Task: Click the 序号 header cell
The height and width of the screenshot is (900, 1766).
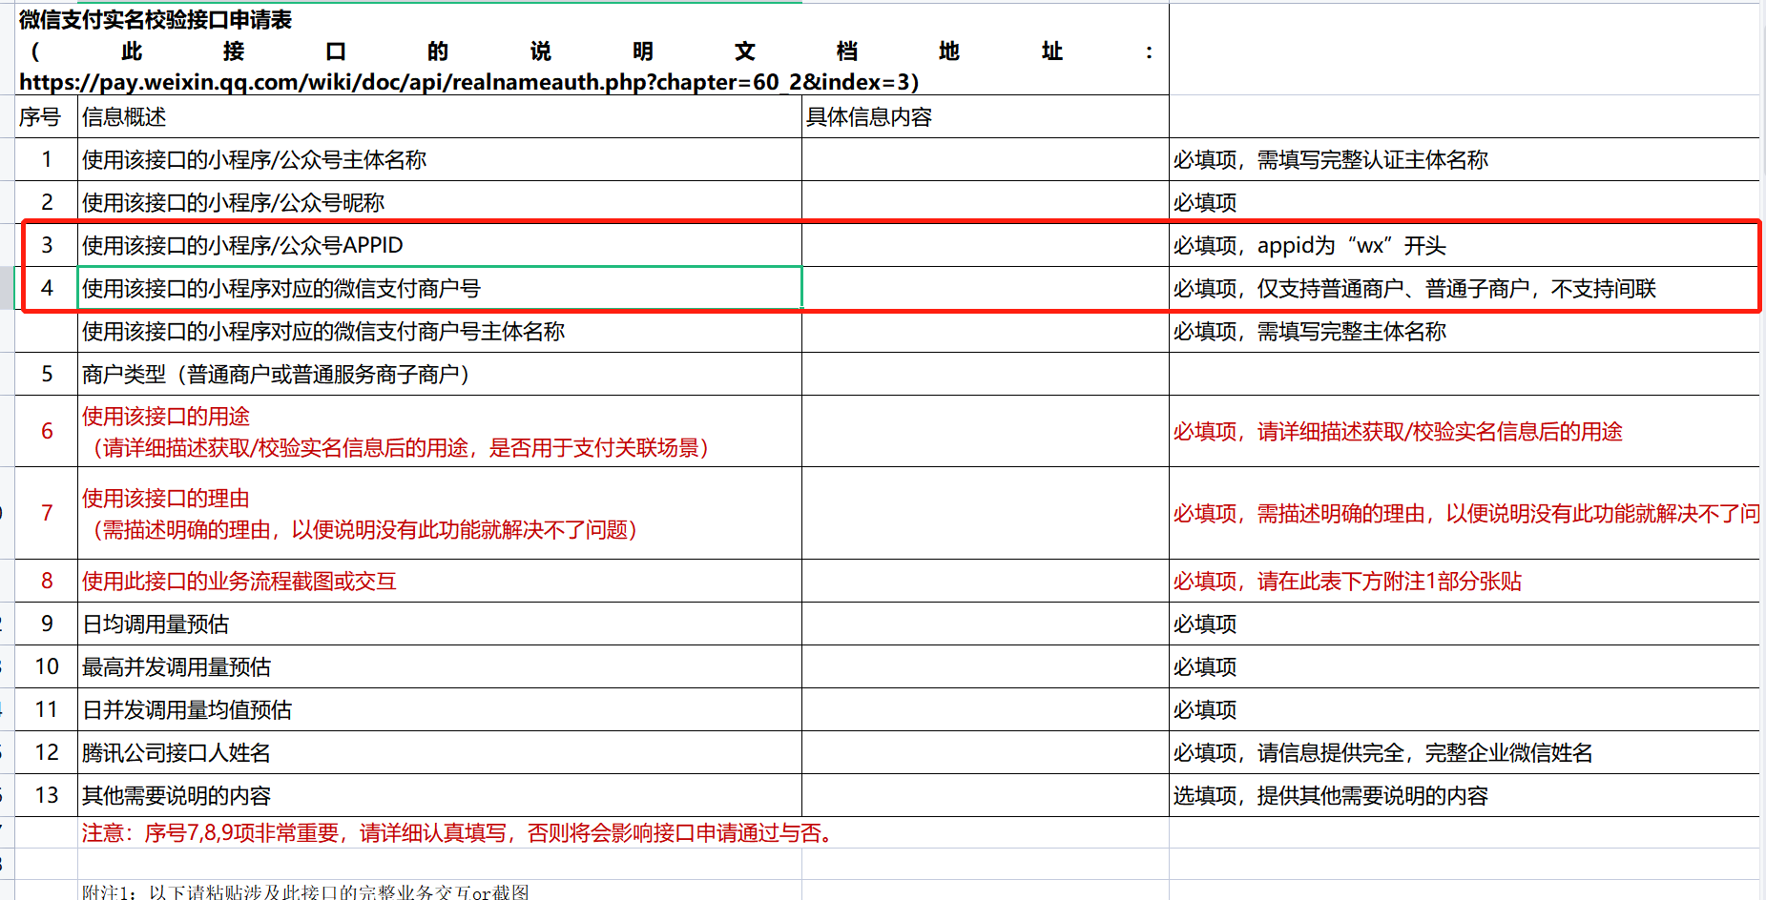Action: point(46,117)
